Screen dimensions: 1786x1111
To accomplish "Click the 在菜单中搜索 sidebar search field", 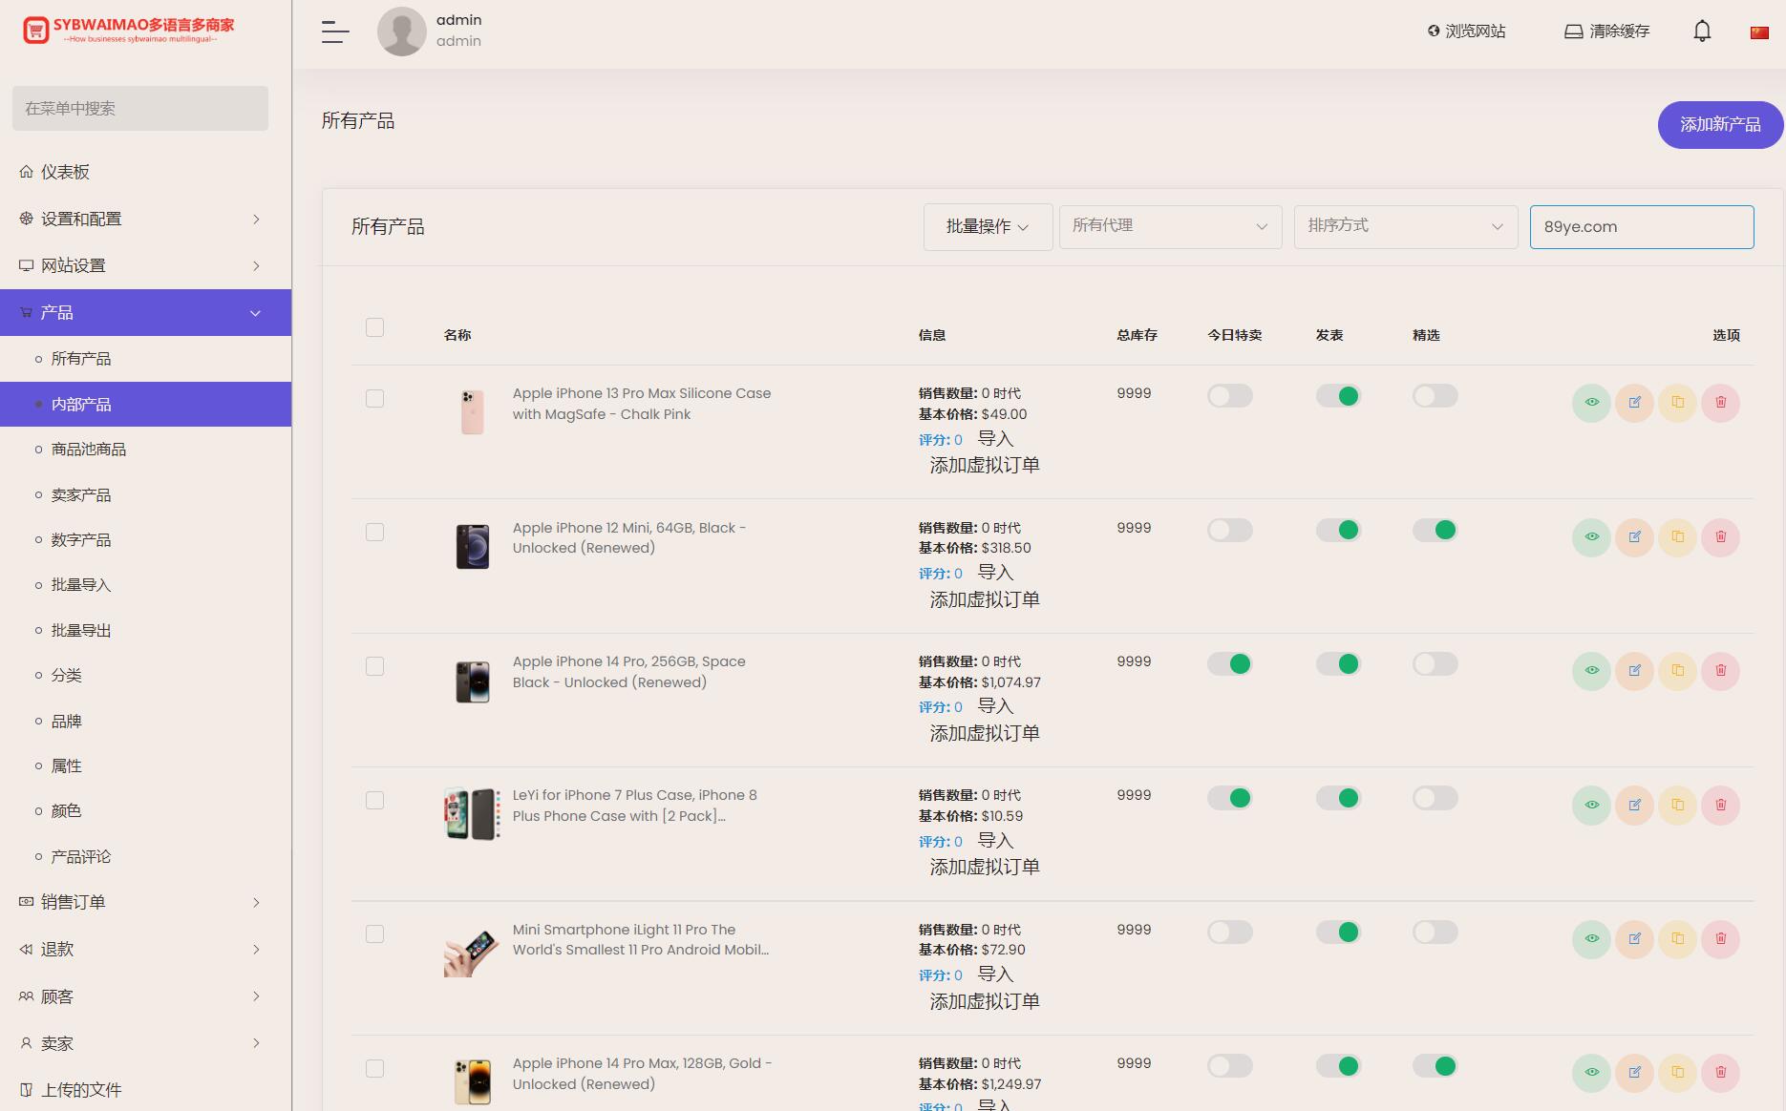I will pyautogui.click(x=140, y=109).
